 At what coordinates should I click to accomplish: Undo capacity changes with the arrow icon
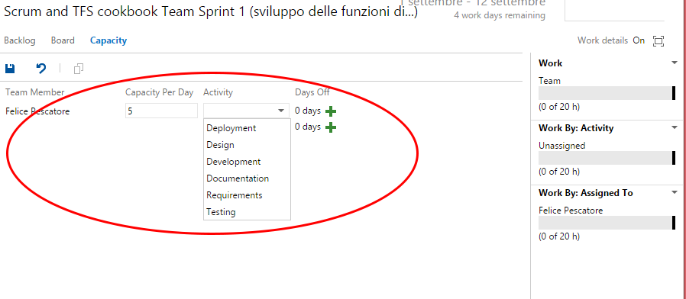41,68
